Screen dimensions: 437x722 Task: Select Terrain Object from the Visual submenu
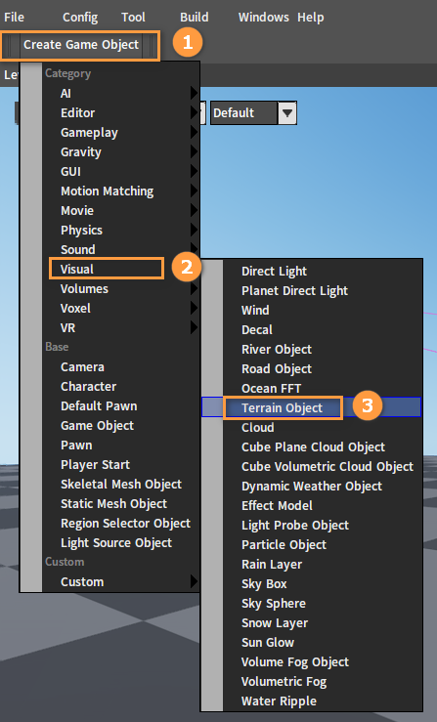(283, 407)
